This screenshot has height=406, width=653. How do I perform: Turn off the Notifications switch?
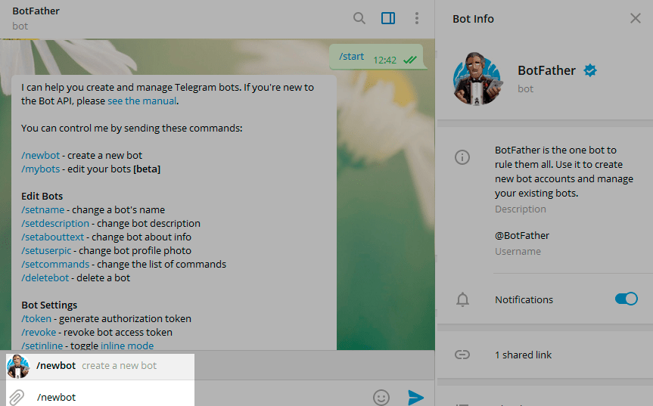626,299
